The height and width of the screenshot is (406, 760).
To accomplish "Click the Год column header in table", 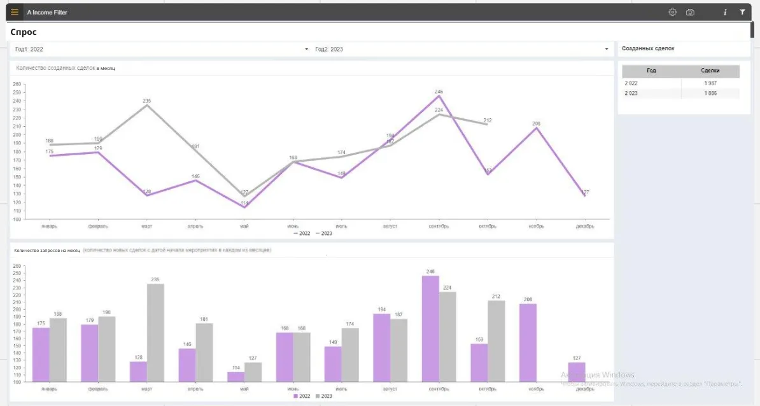I will click(651, 71).
